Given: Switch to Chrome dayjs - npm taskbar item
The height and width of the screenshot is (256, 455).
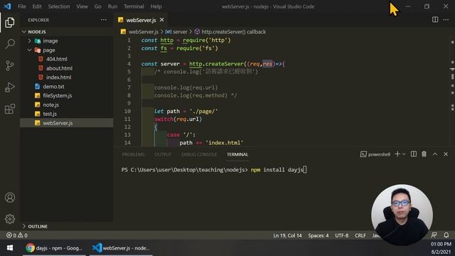Looking at the screenshot, I should [54, 248].
